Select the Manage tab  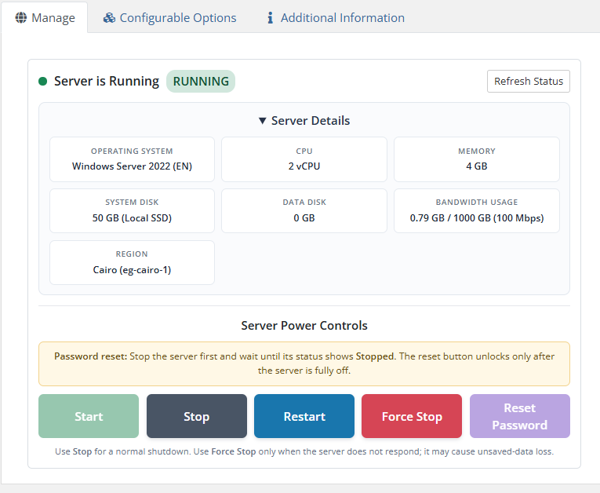coord(45,17)
